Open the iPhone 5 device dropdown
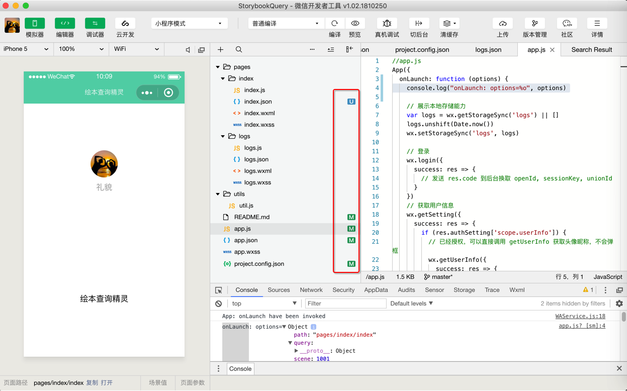Screen dimensions: 627x391 pos(26,49)
